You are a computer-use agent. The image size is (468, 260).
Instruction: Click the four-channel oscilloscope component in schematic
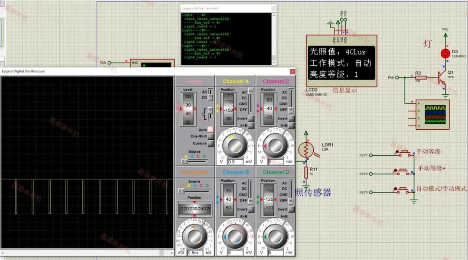click(432, 115)
